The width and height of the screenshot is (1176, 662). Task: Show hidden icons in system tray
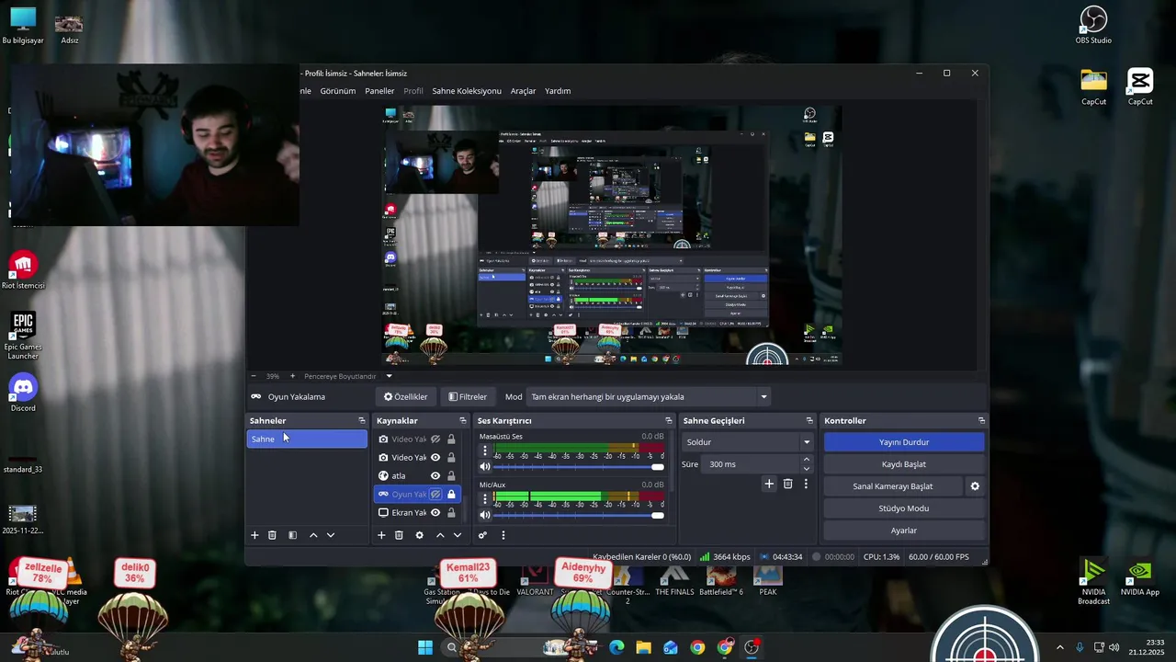(1059, 647)
